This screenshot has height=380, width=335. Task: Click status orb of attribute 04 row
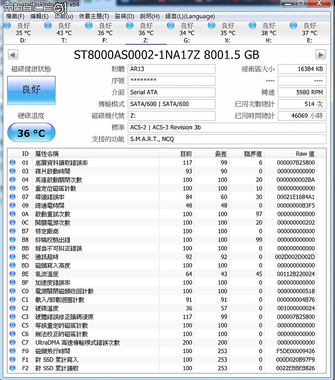point(13,180)
